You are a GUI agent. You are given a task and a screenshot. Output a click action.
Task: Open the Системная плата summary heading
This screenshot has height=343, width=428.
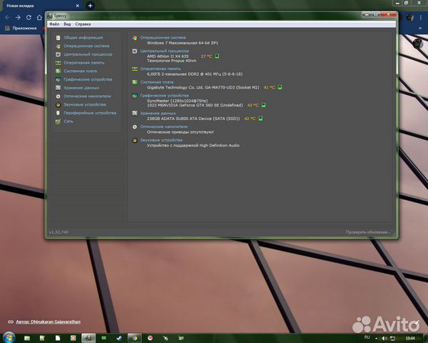click(157, 82)
